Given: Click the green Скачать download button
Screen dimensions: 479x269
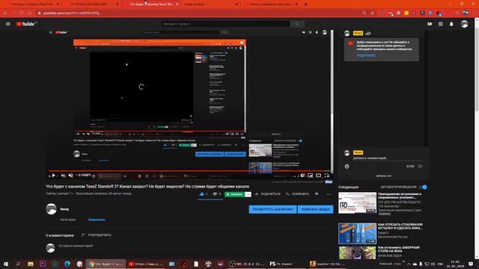Looking at the screenshot, I should pos(234,194).
